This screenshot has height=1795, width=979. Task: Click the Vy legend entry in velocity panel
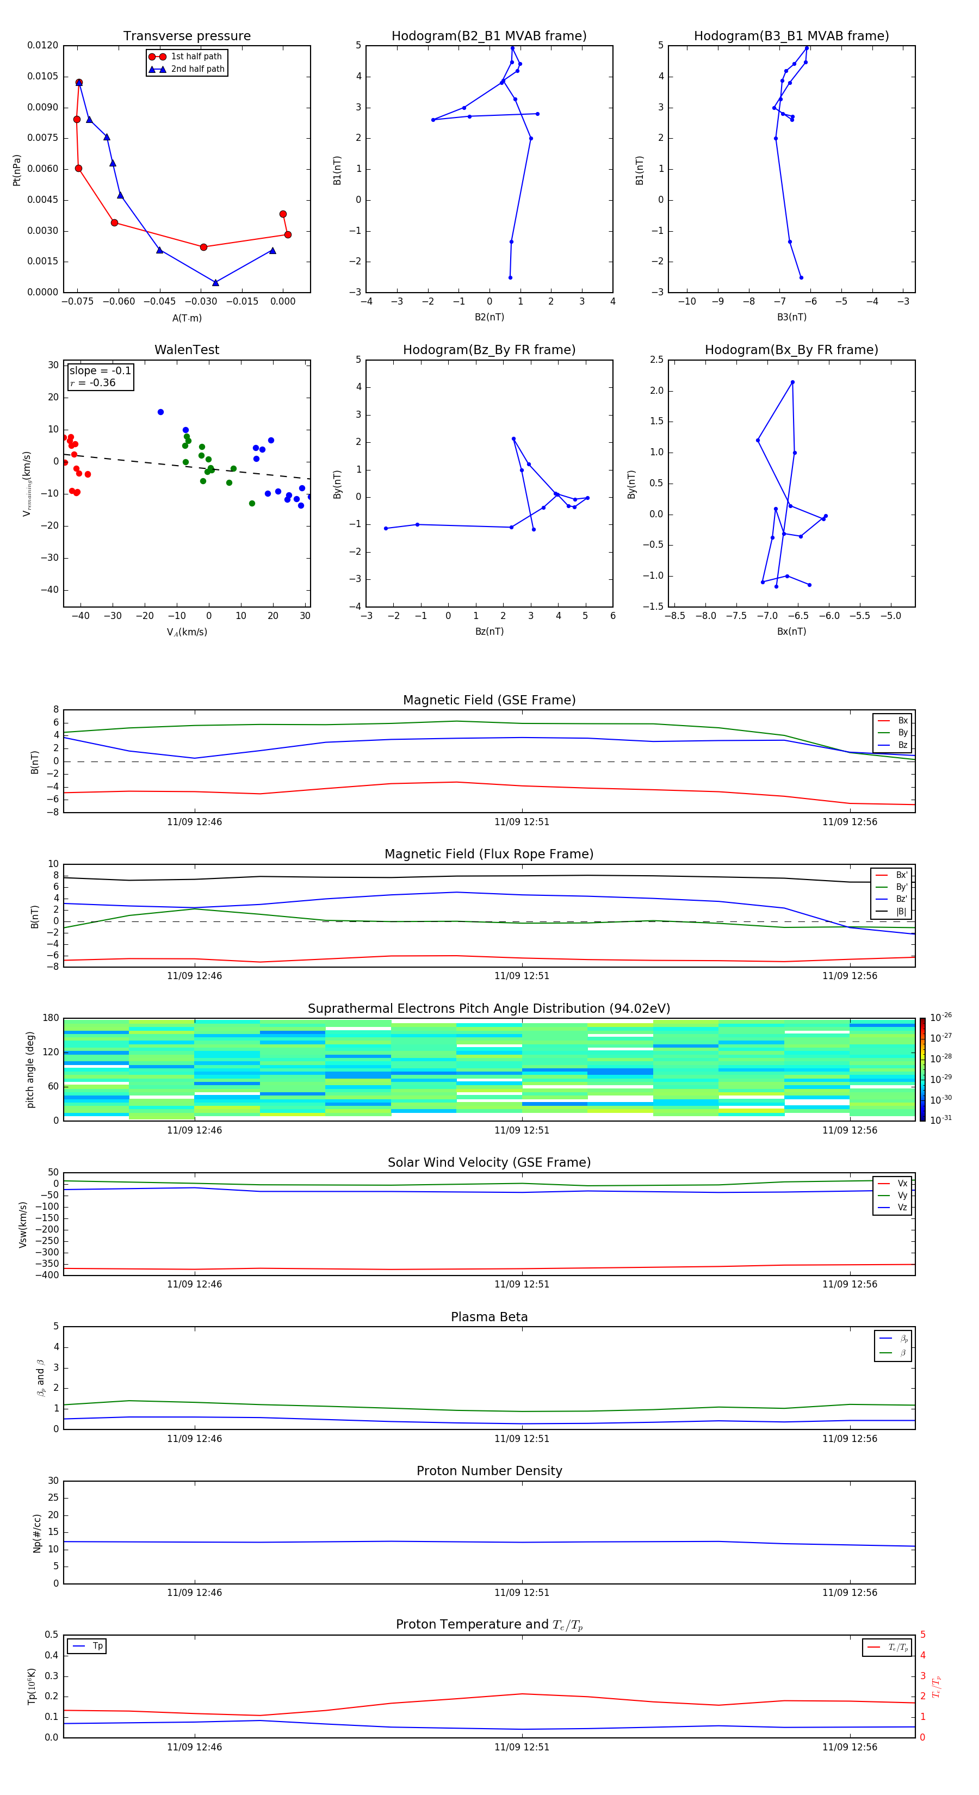(x=893, y=1196)
